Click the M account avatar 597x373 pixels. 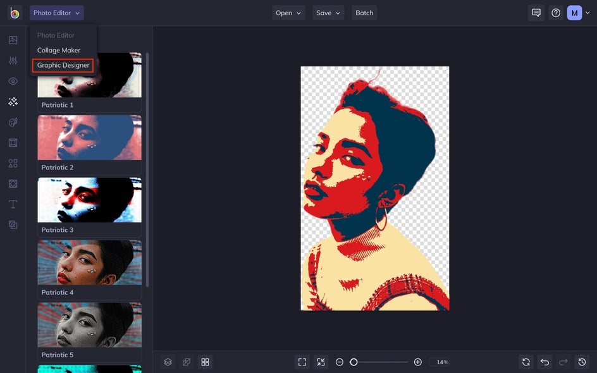[x=574, y=13]
